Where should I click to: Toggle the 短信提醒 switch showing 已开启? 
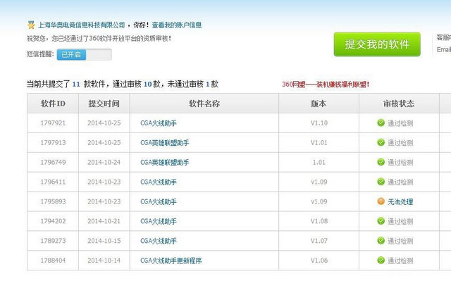[84, 54]
